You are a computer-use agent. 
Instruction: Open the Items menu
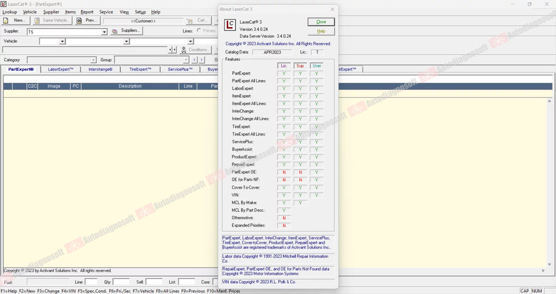point(70,12)
